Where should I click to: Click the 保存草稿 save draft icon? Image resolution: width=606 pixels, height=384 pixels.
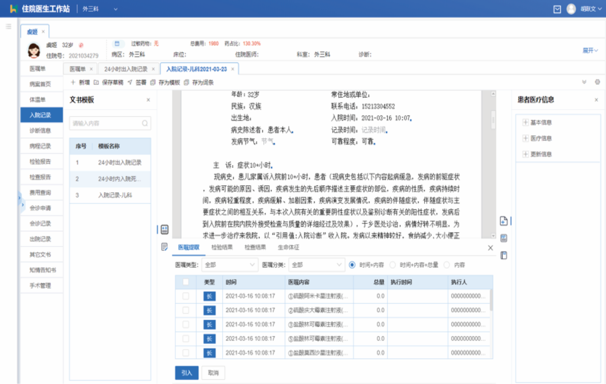coord(96,82)
